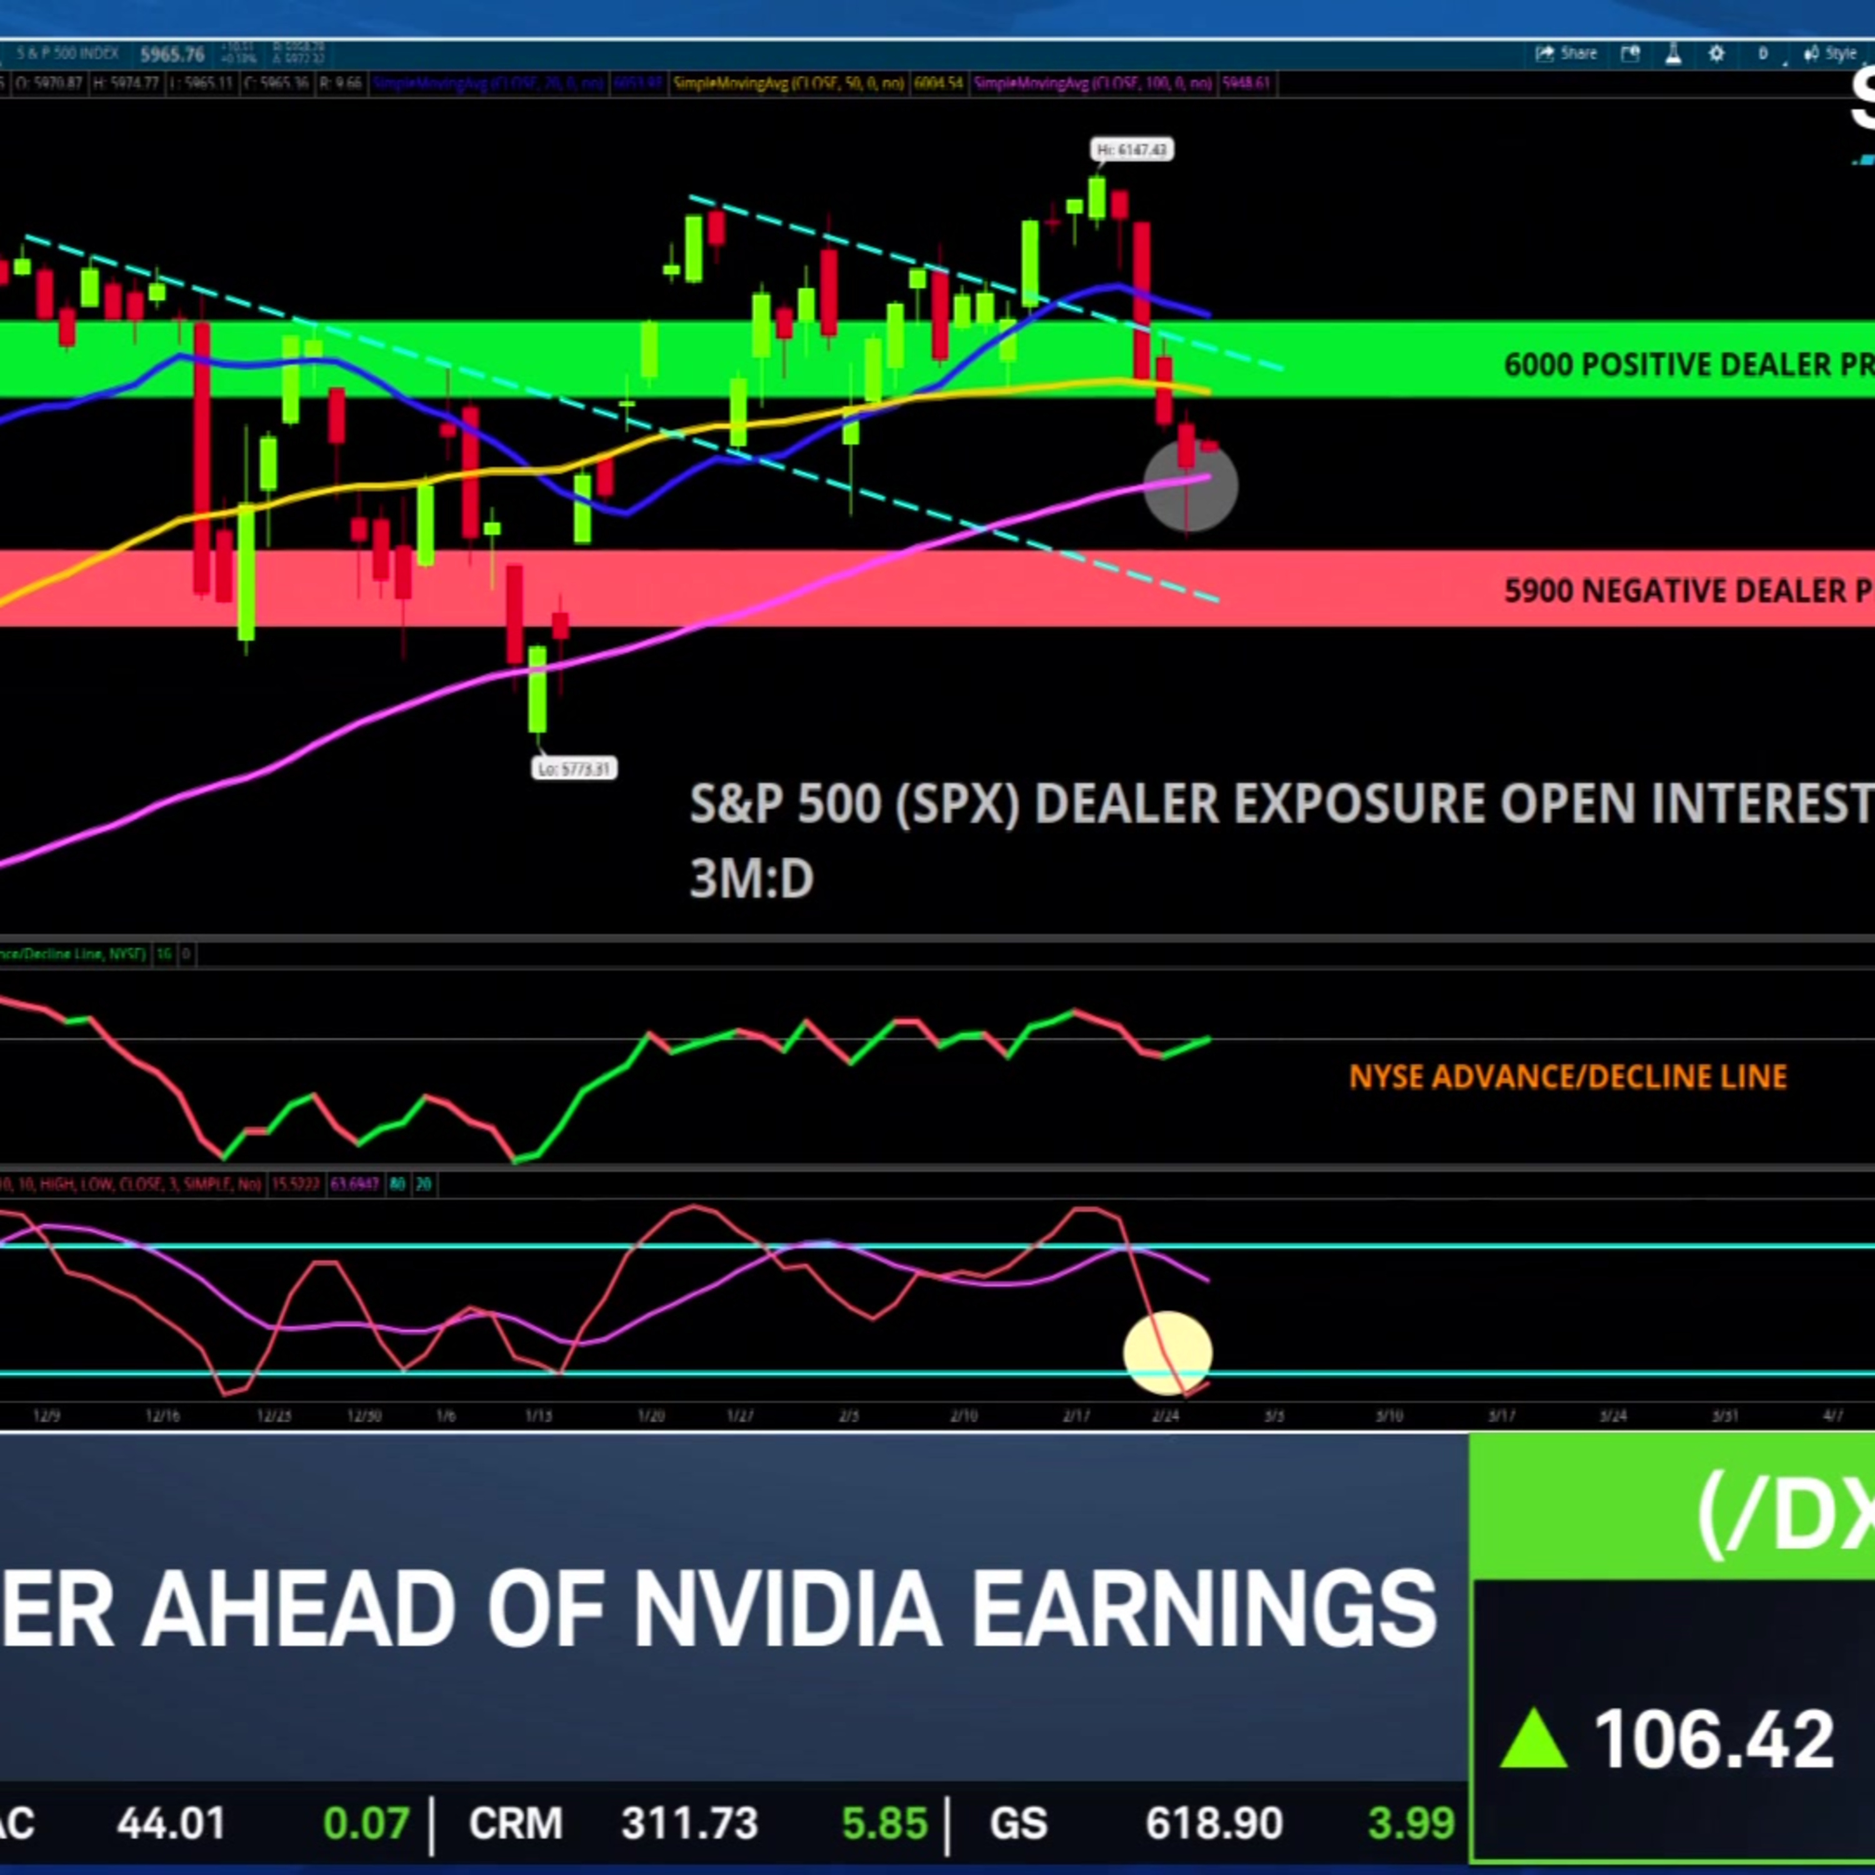Click the CRM change value 5.85
This screenshot has height=1875, width=1875.
884,1822
